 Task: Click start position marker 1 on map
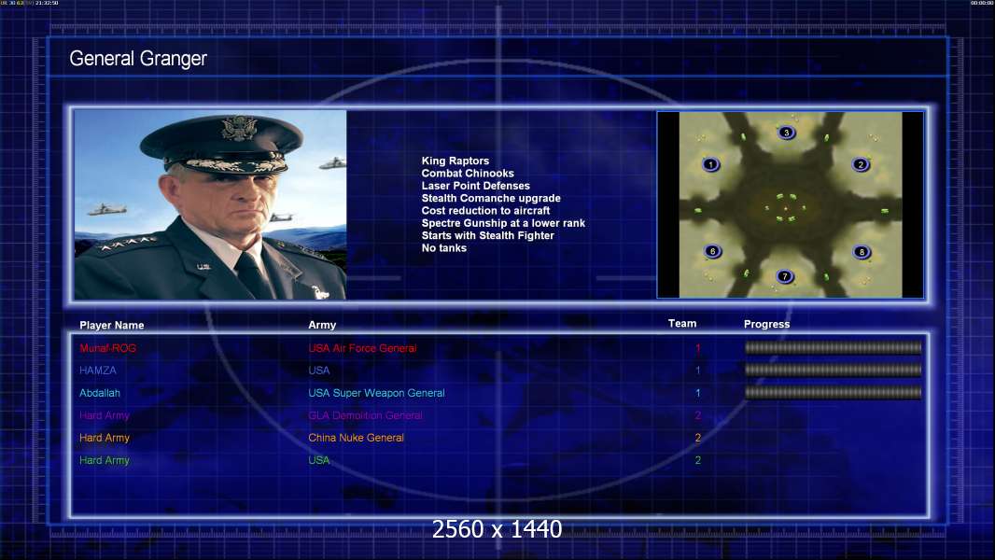coord(710,164)
